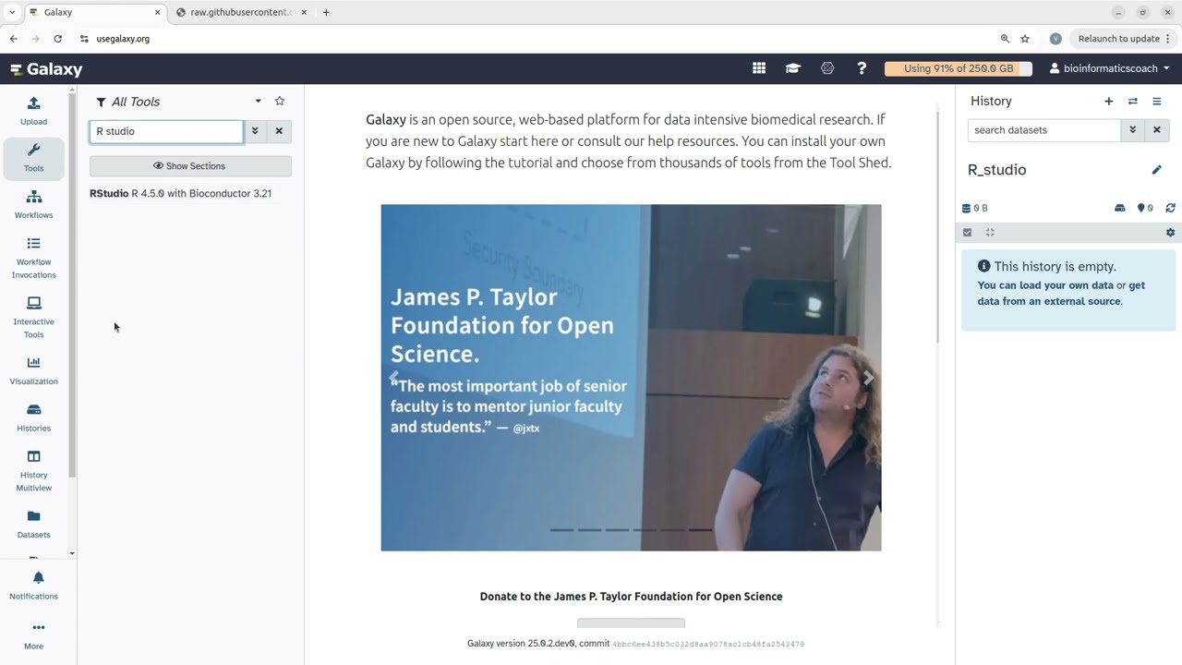Open browser tab list dropdown arrow
This screenshot has height=665, width=1182.
[x=11, y=12]
